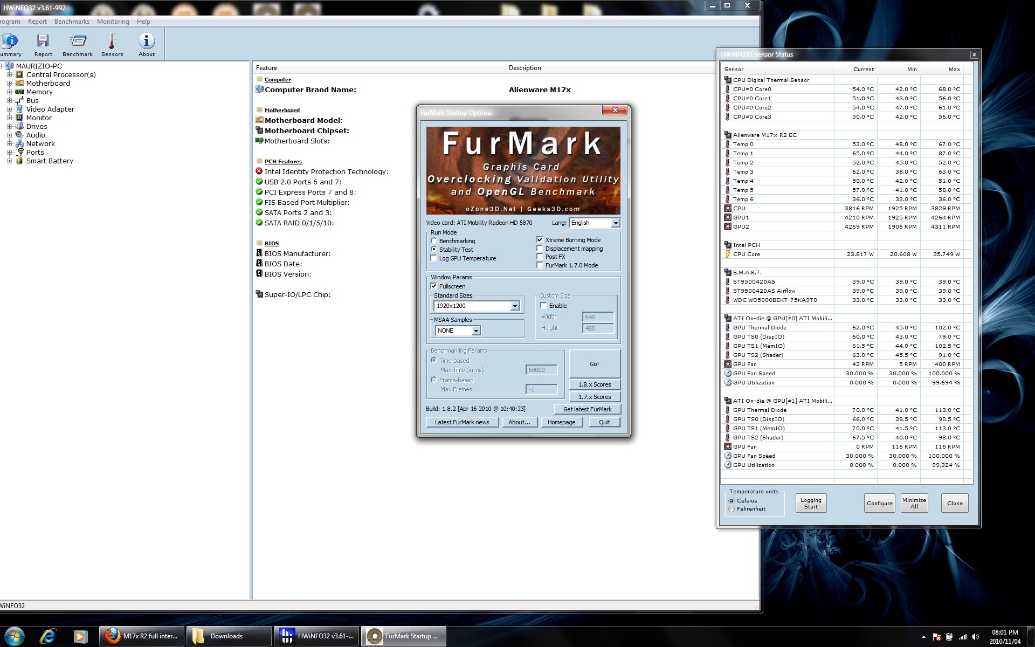The width and height of the screenshot is (1035, 647).
Task: Click Minimize All in Sensor Status
Action: pos(914,504)
